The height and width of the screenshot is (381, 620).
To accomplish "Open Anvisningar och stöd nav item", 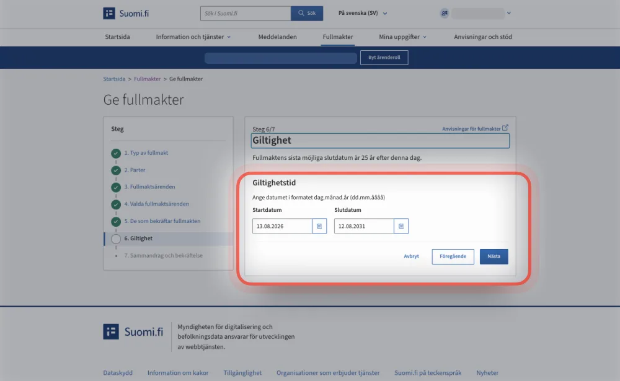I will [483, 37].
